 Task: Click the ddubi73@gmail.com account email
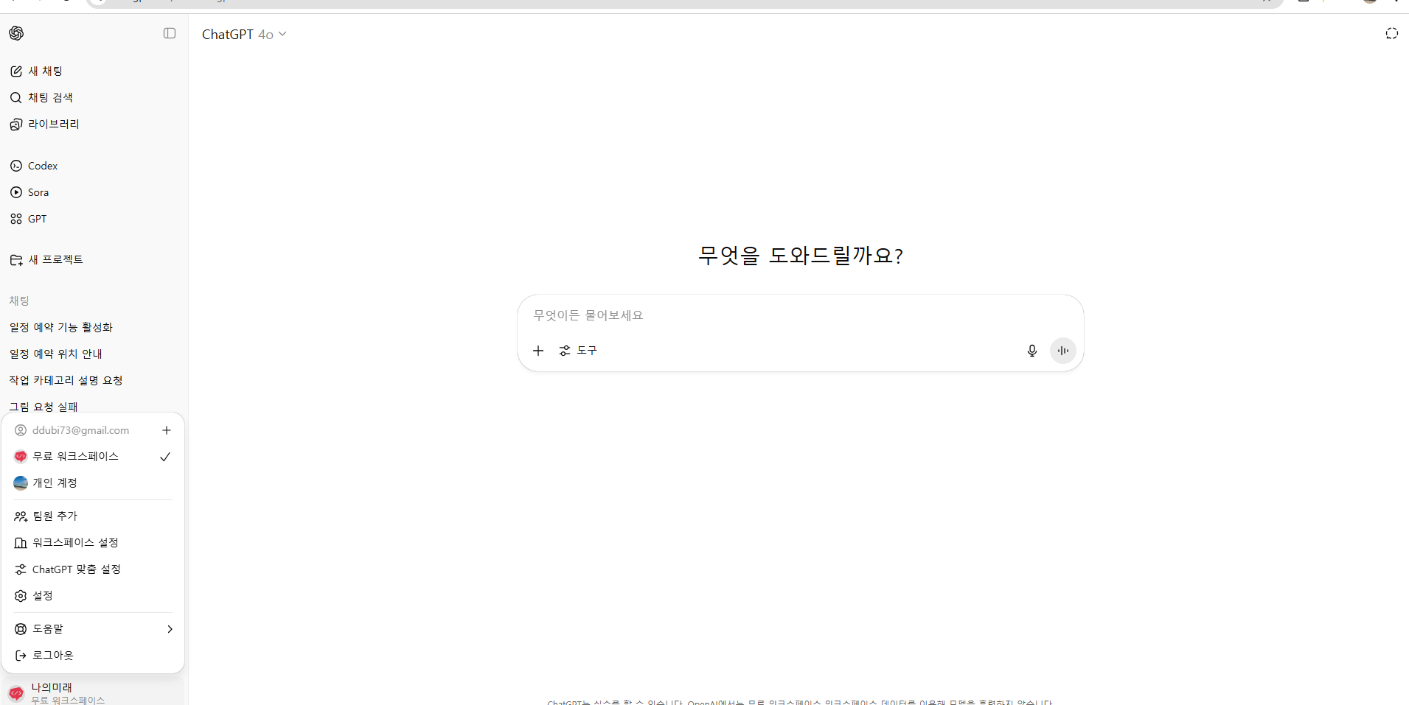(80, 430)
